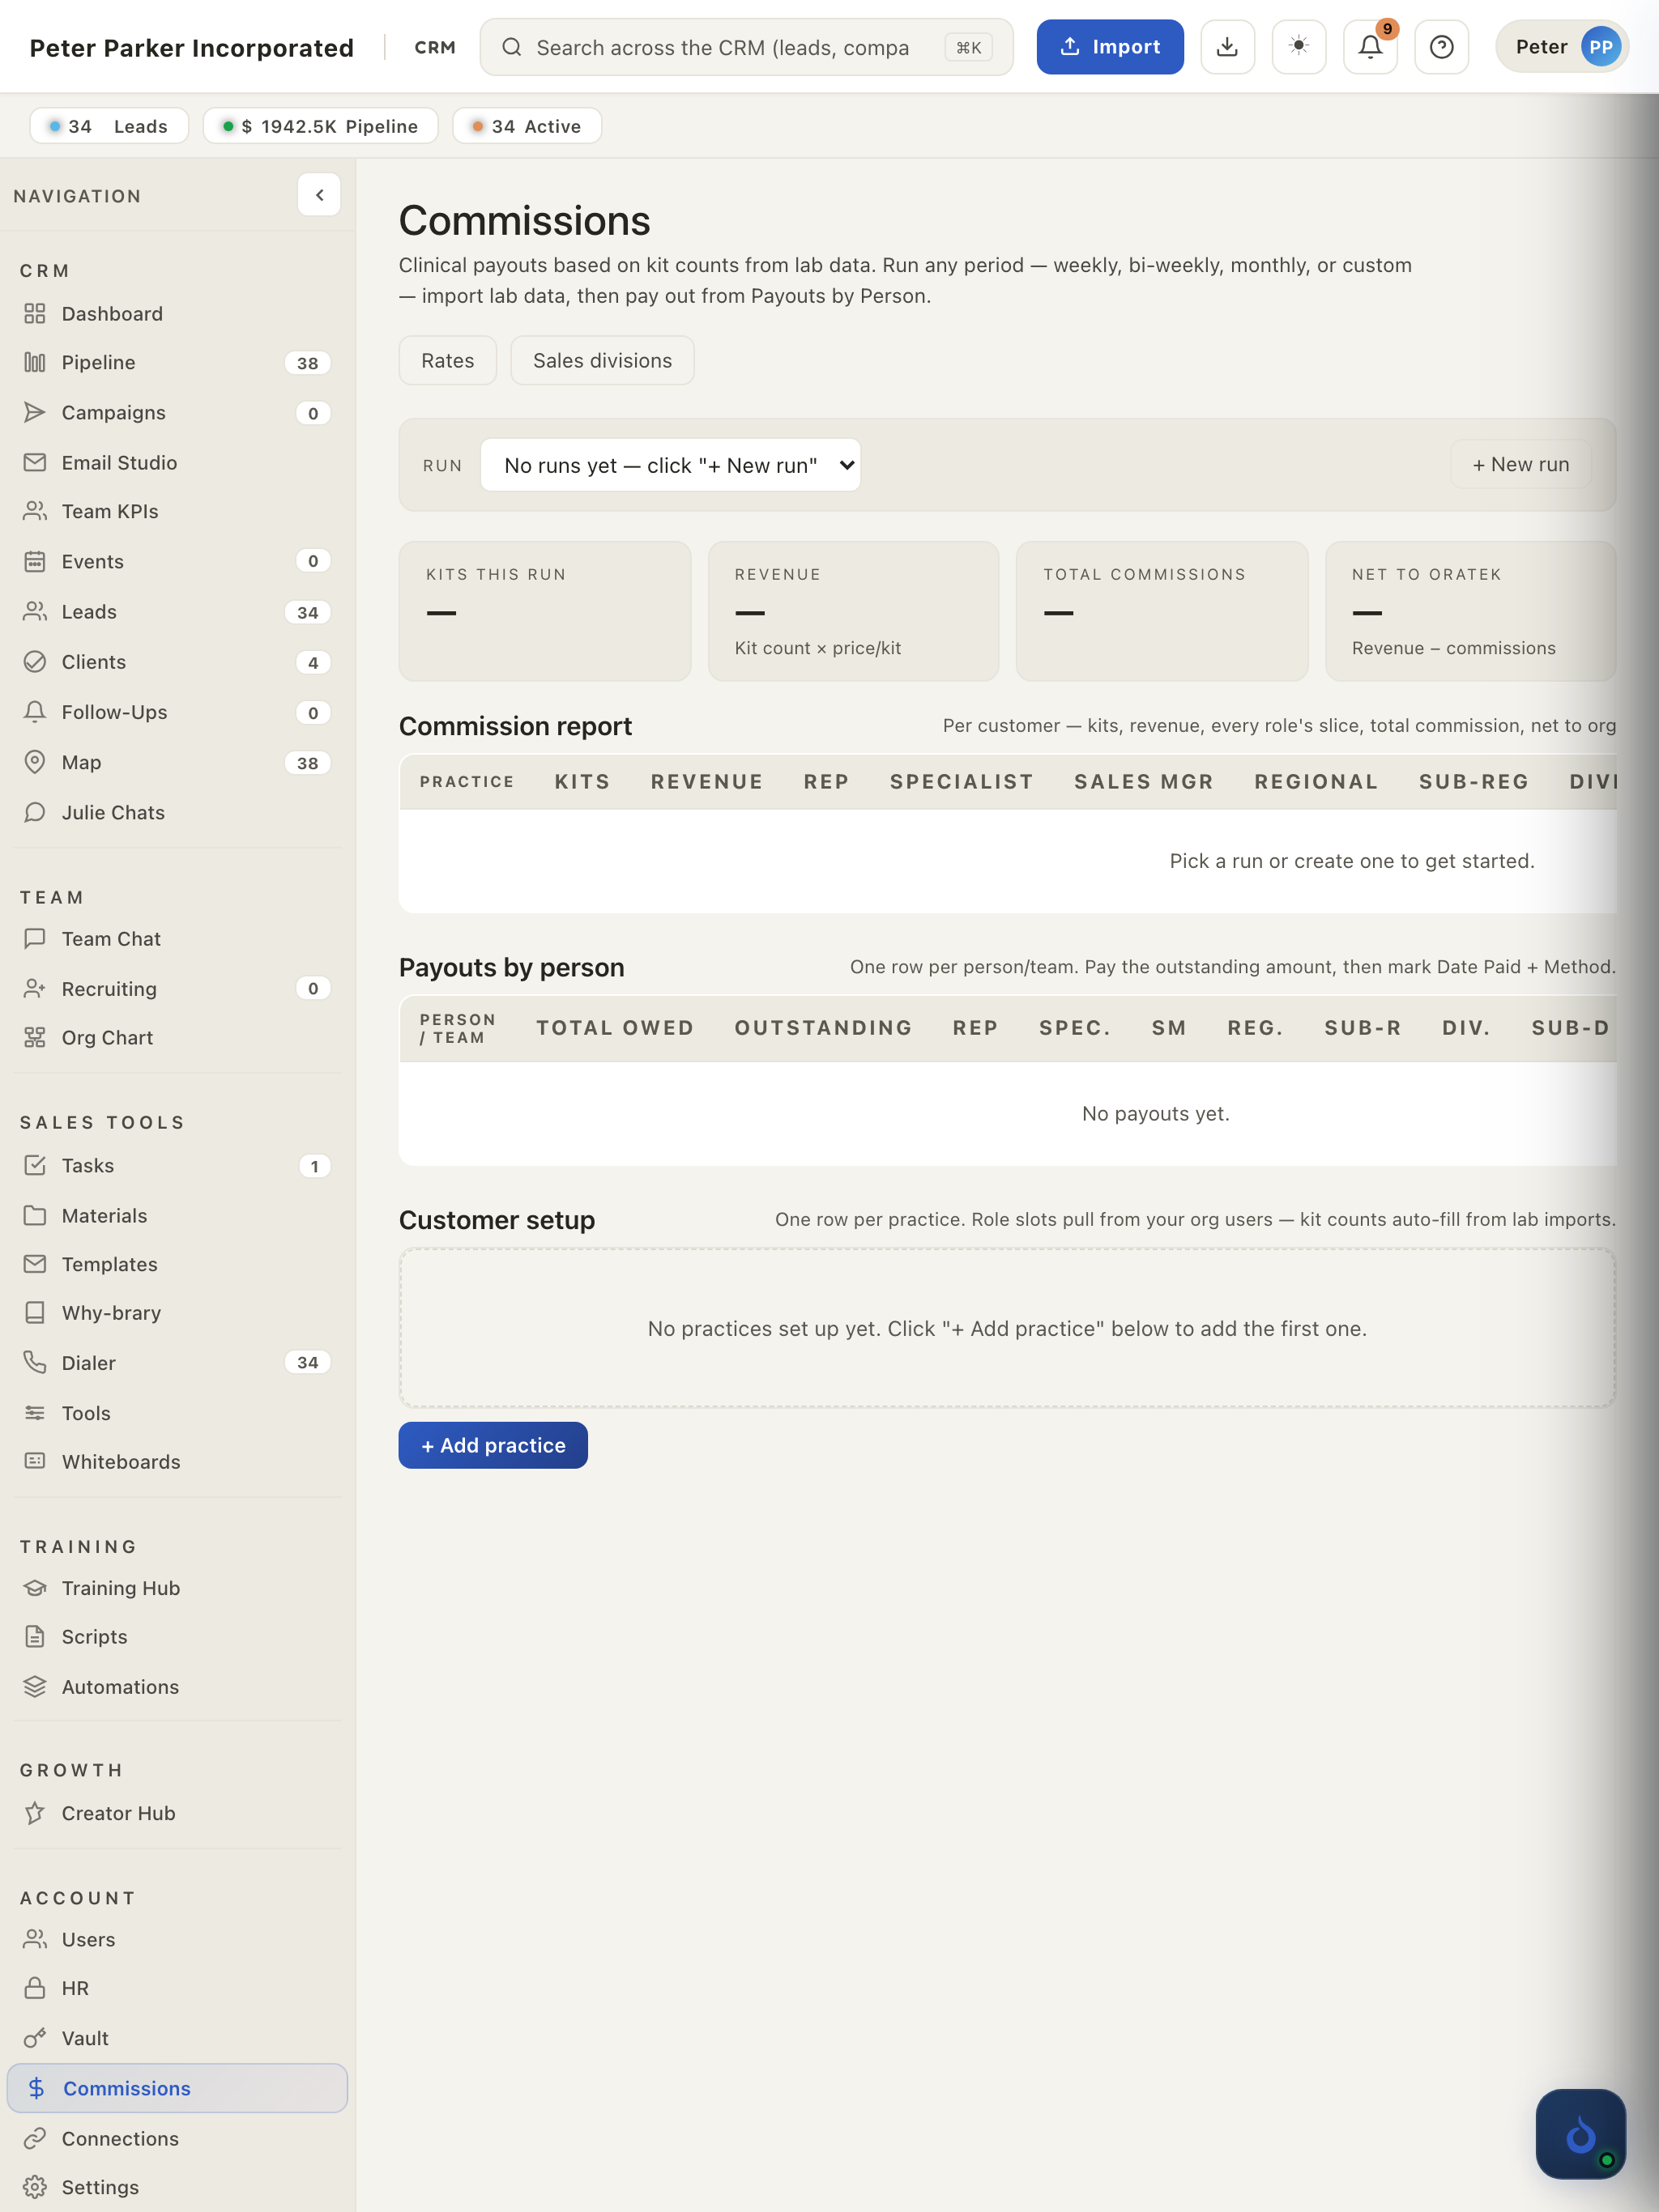Open the Training Hub graduation icon
The width and height of the screenshot is (1659, 2212).
(x=35, y=1588)
